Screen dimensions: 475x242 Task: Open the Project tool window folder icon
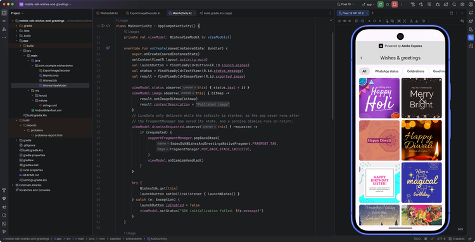(x=4, y=13)
